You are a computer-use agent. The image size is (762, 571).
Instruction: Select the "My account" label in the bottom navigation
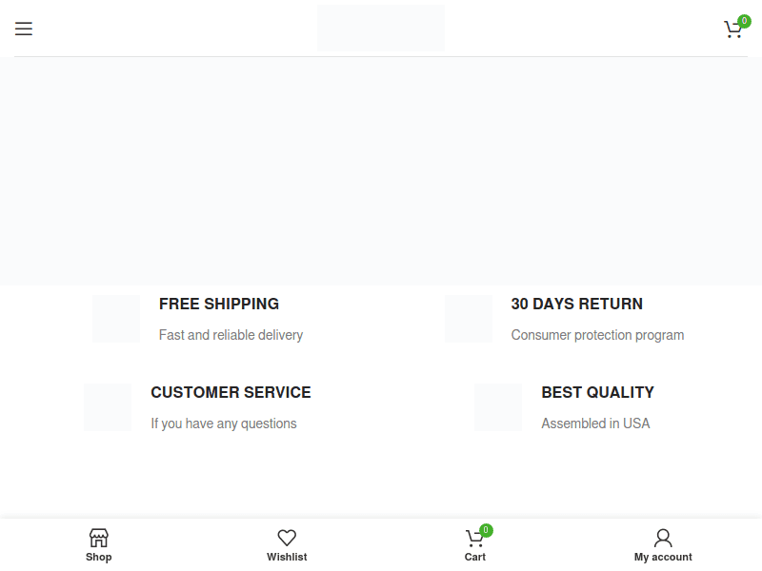click(x=663, y=558)
